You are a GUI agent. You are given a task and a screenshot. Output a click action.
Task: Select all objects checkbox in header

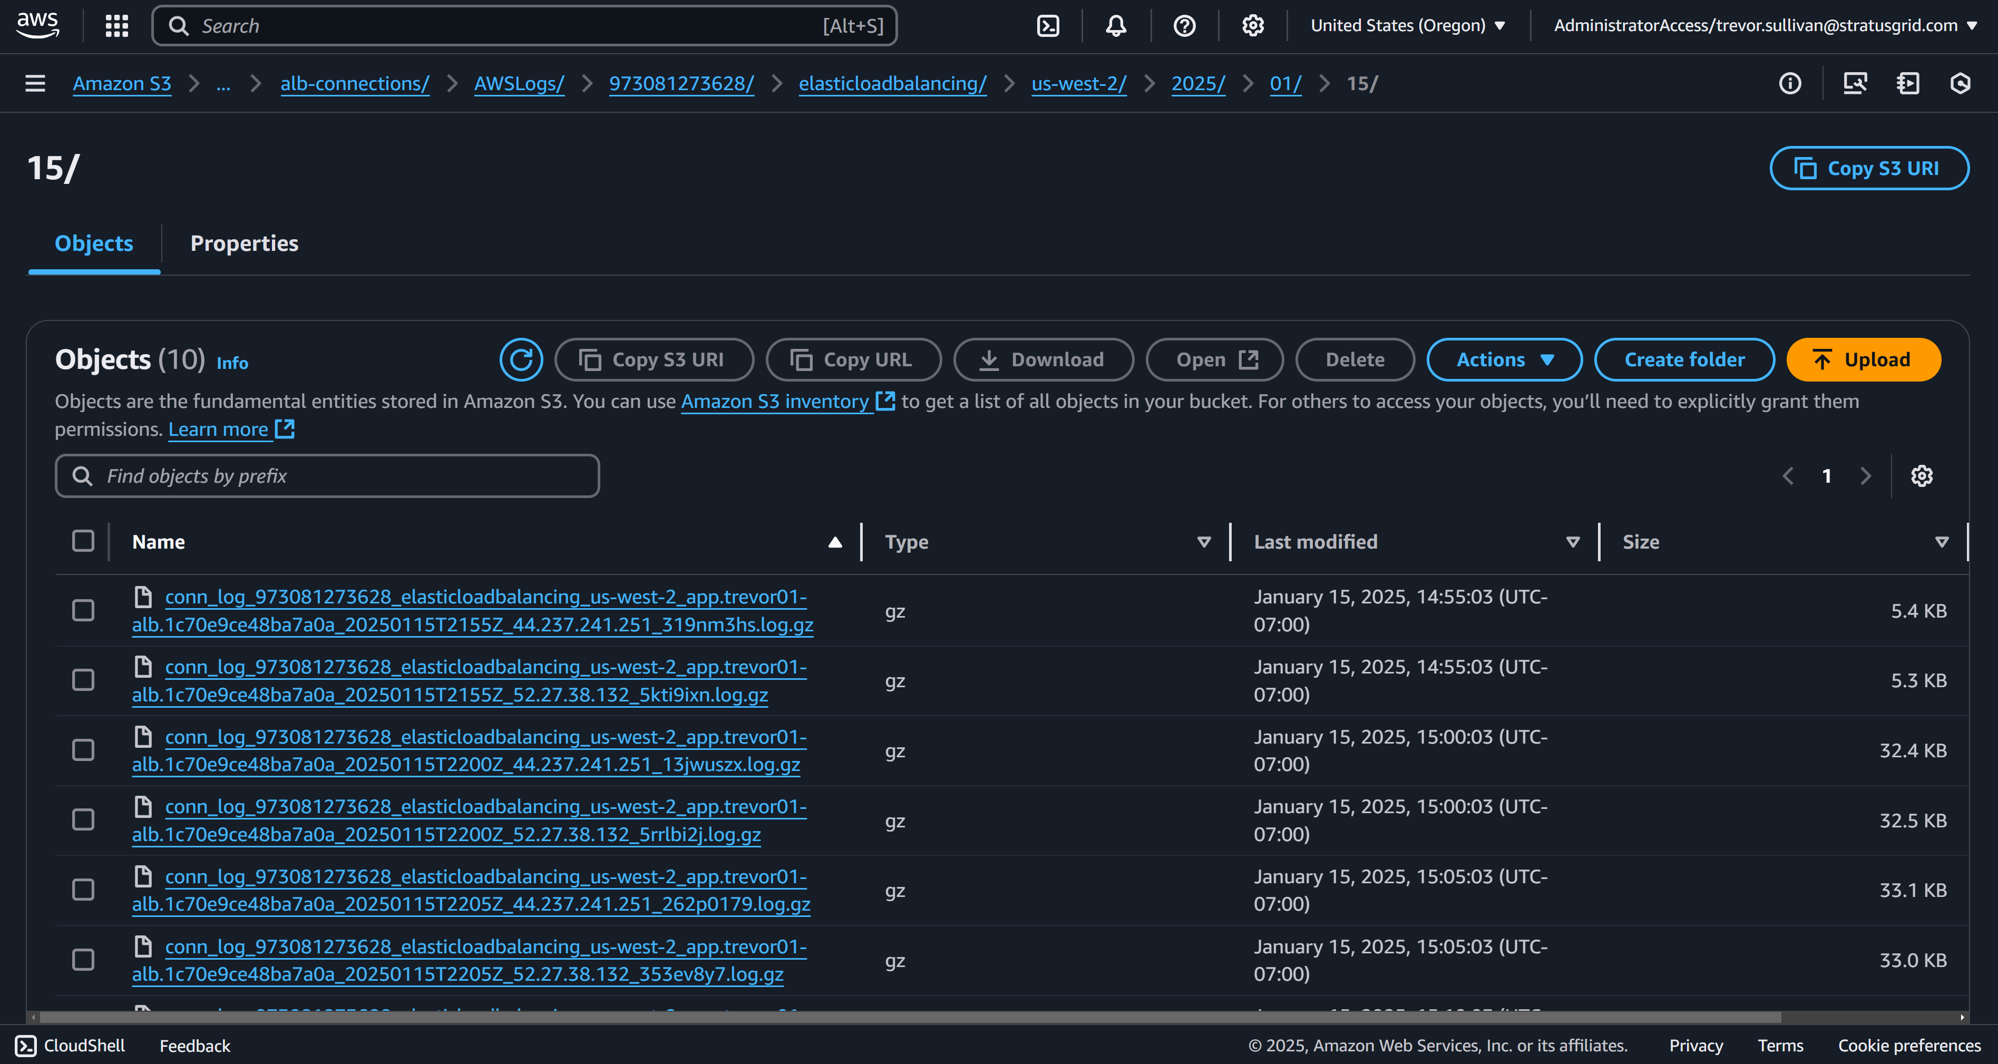tap(83, 541)
